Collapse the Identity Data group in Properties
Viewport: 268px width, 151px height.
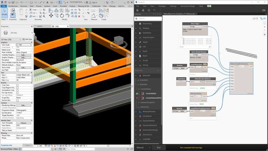tap(31, 120)
